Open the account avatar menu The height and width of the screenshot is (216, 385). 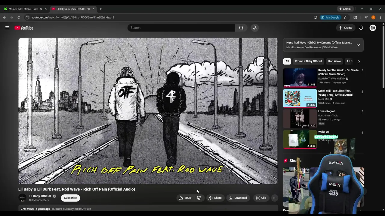point(373,28)
